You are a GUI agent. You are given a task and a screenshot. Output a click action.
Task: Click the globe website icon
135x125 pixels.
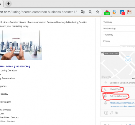(106, 103)
